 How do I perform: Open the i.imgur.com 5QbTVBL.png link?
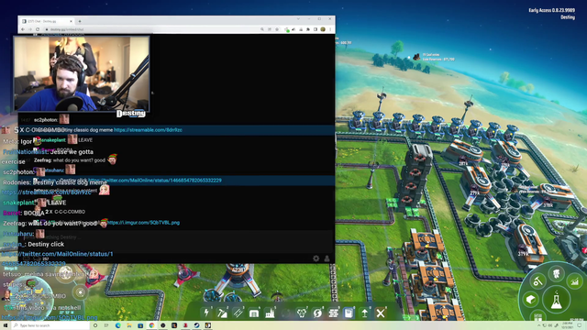pos(144,223)
